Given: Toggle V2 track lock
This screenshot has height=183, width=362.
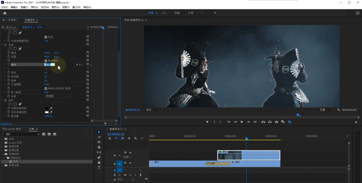Looking at the screenshot, I should pyautogui.click(x=115, y=155).
